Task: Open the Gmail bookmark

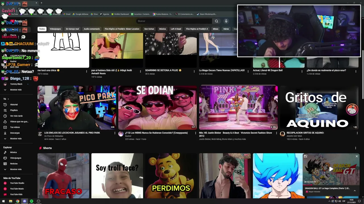Action: (67, 14)
